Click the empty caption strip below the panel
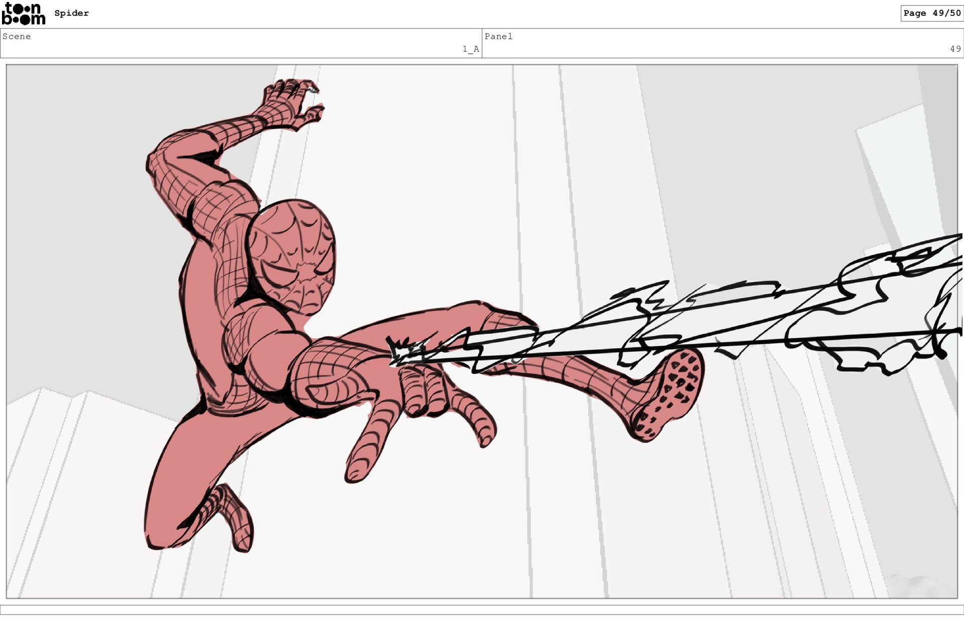Image resolution: width=964 pixels, height=624 pixels. tap(482, 609)
